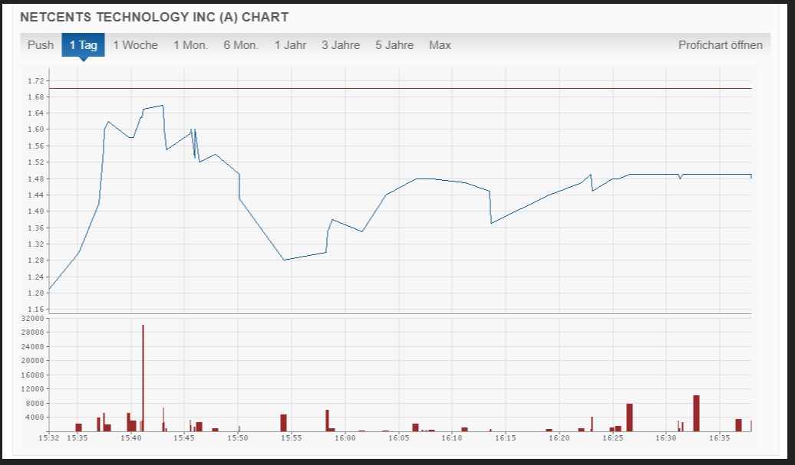This screenshot has width=795, height=465.
Task: Click the volume bar near 16:26
Action: point(630,418)
